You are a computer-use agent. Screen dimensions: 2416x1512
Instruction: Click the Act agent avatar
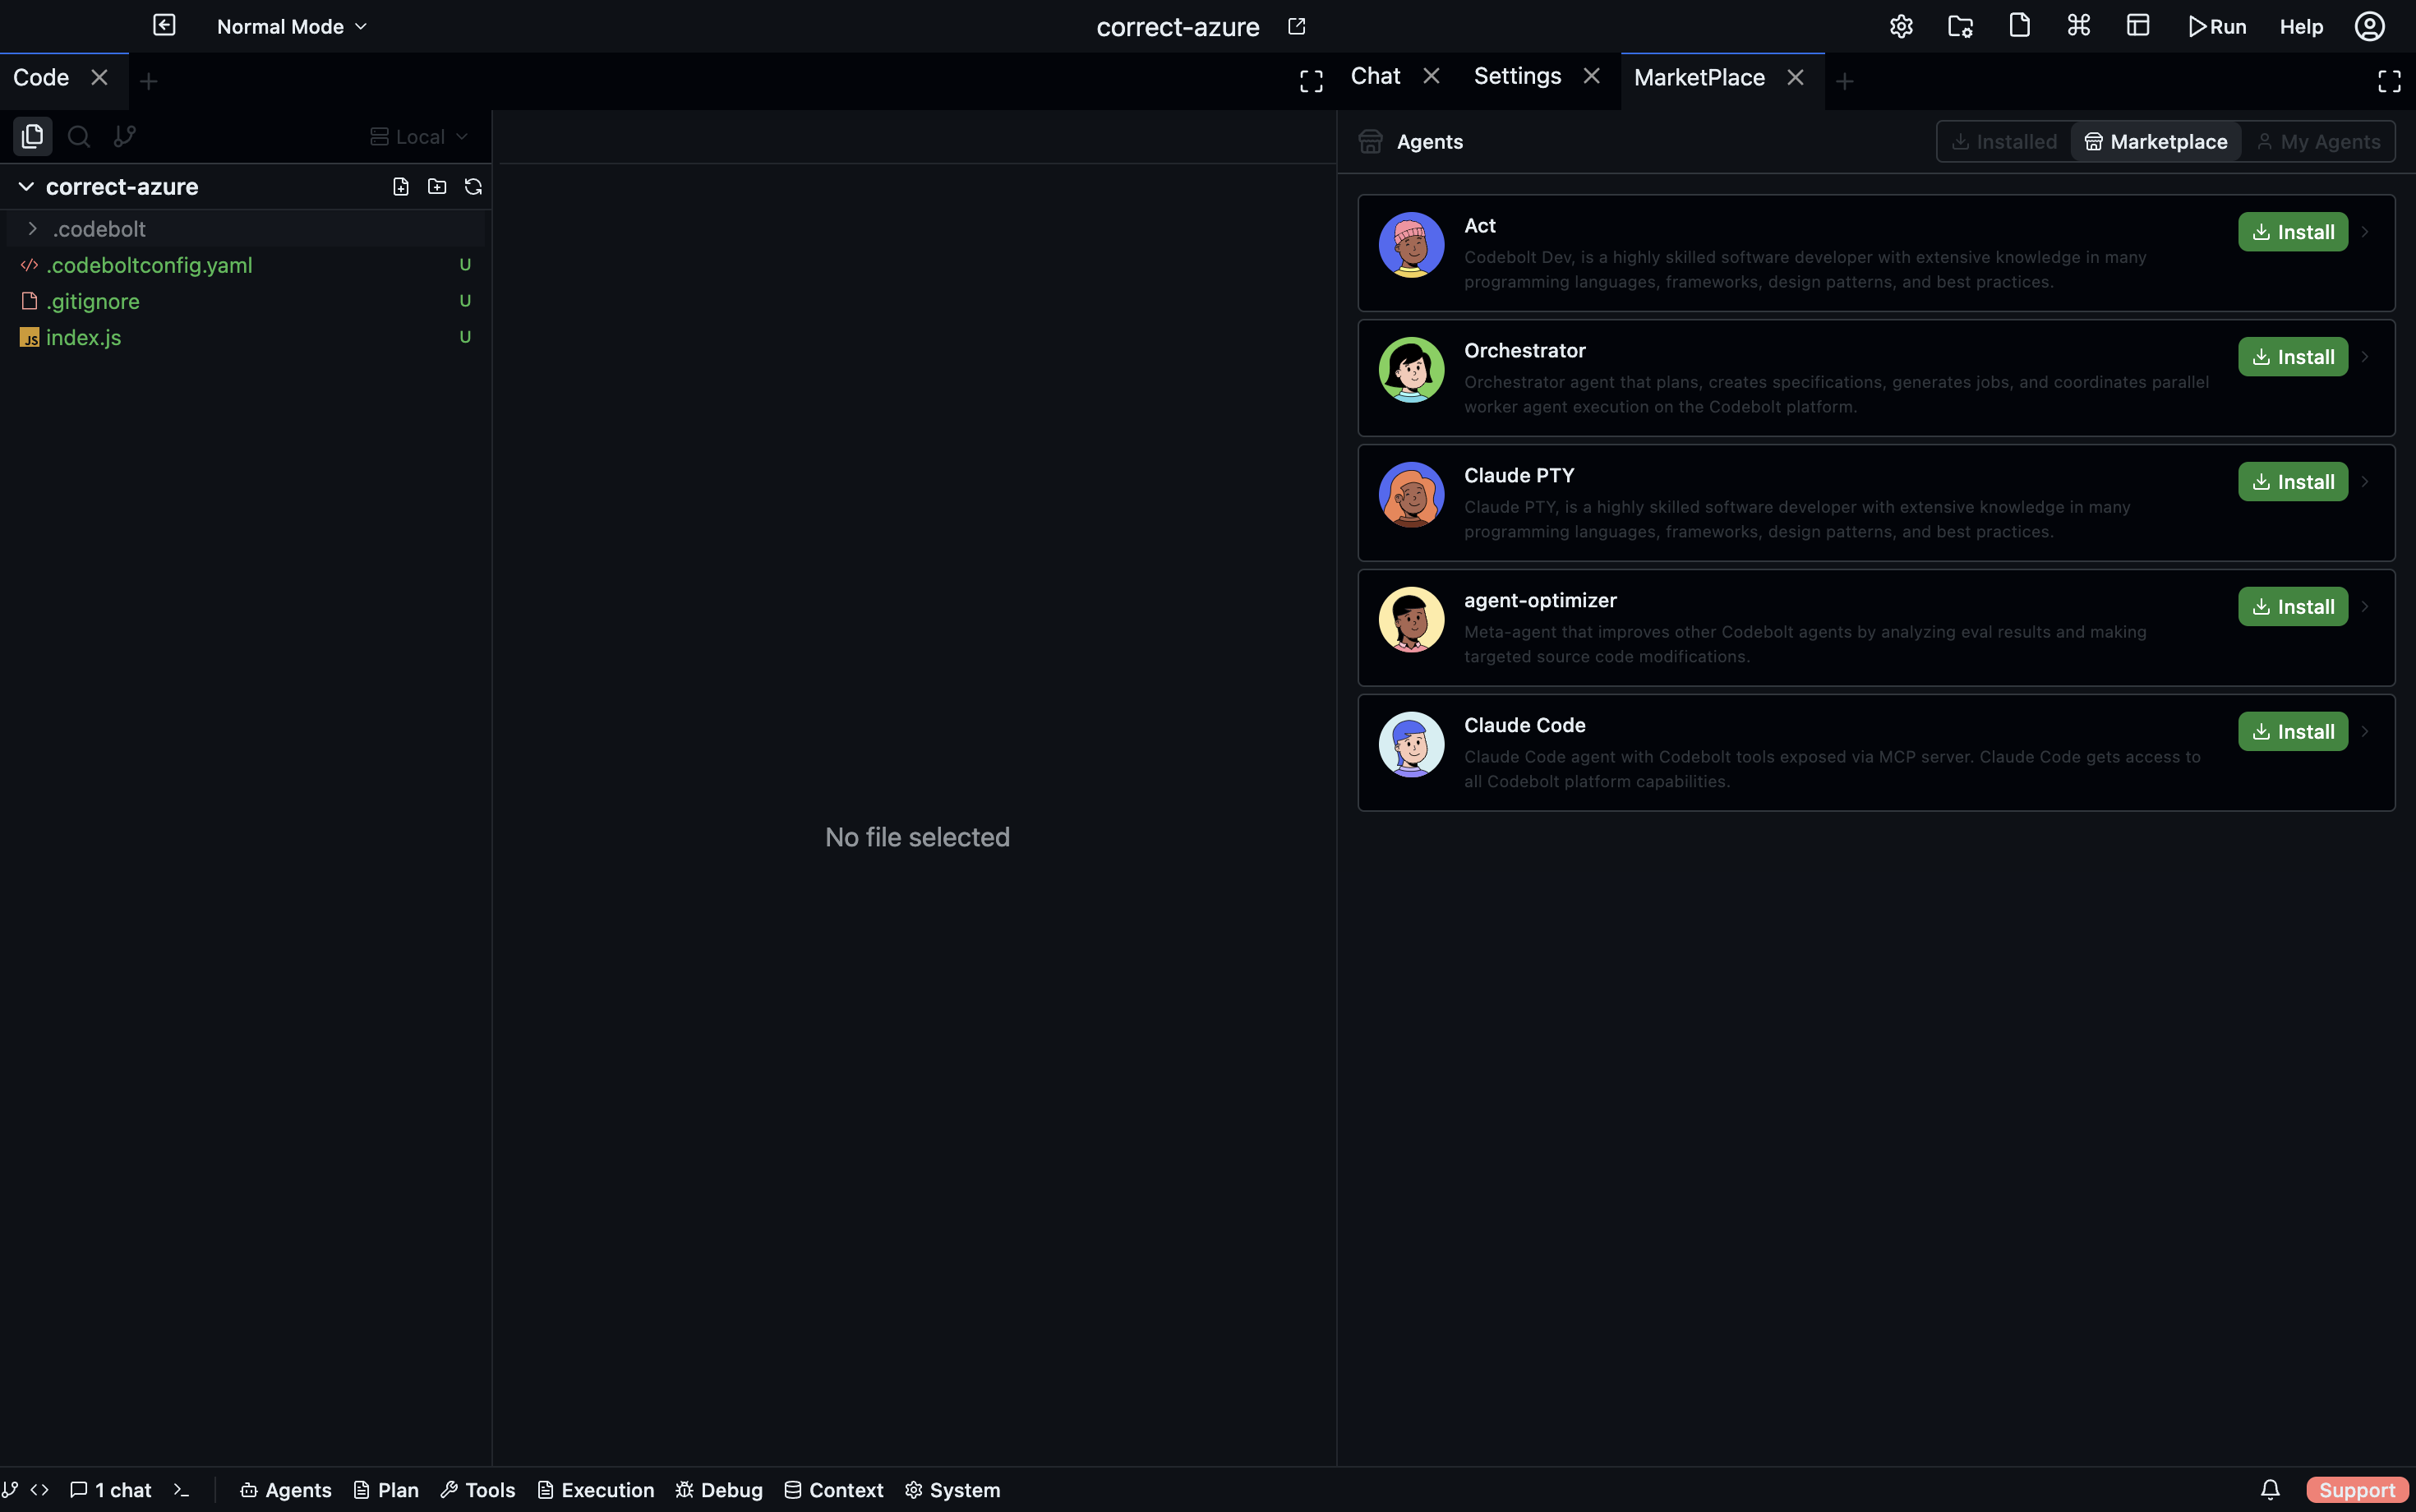pyautogui.click(x=1411, y=245)
